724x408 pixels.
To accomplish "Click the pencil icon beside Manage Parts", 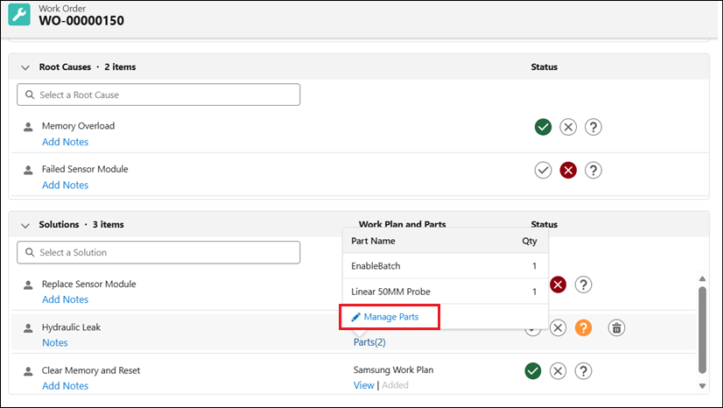I will (355, 317).
